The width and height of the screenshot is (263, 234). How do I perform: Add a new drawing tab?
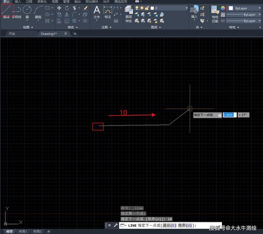click(75, 34)
